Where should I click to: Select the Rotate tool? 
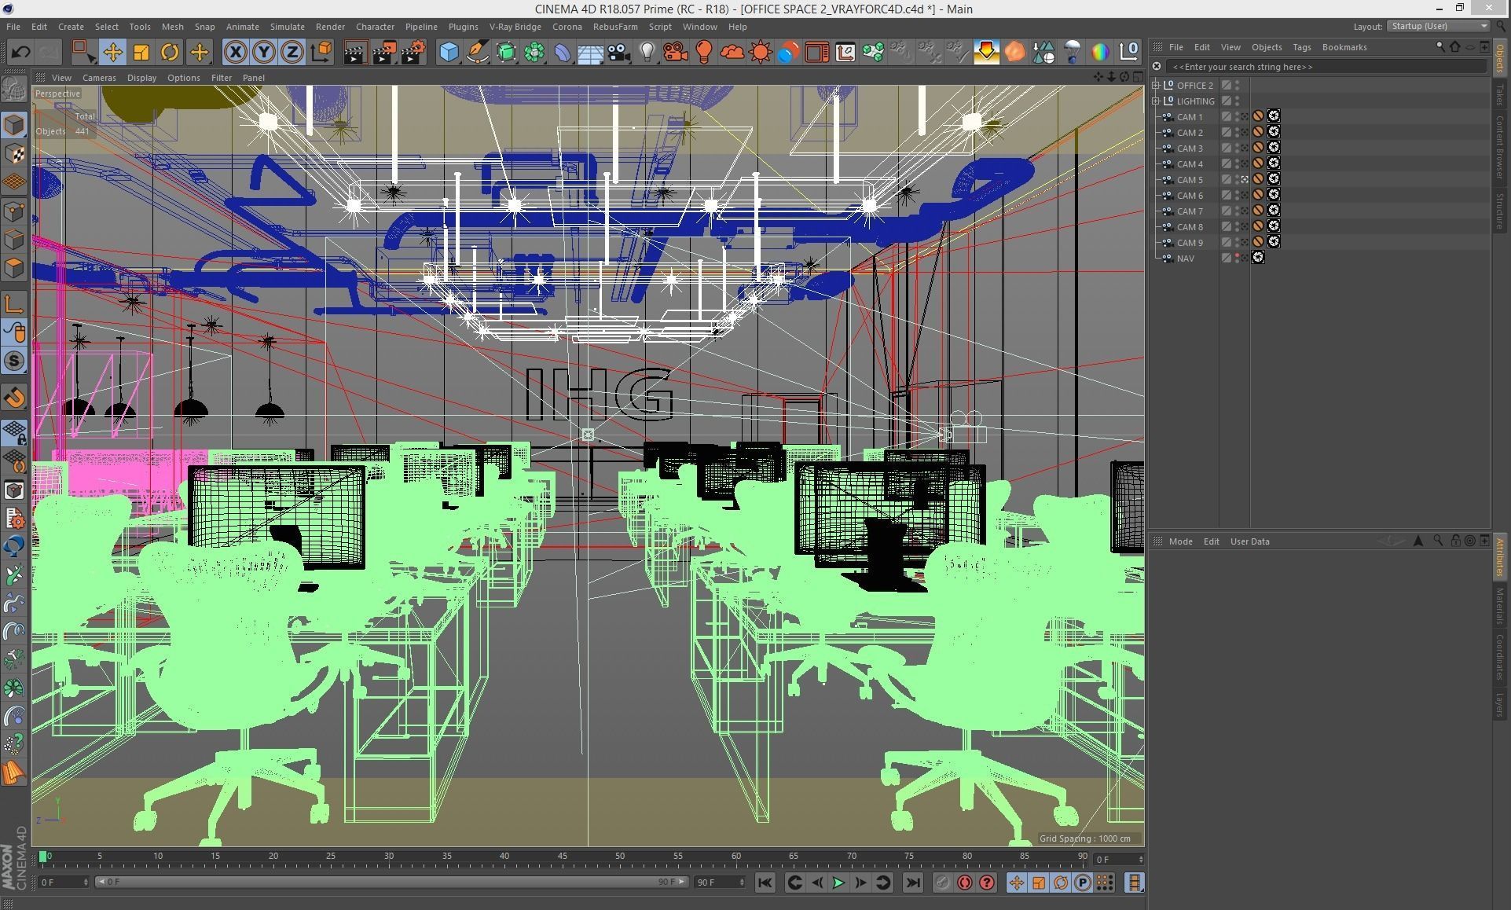tap(170, 53)
